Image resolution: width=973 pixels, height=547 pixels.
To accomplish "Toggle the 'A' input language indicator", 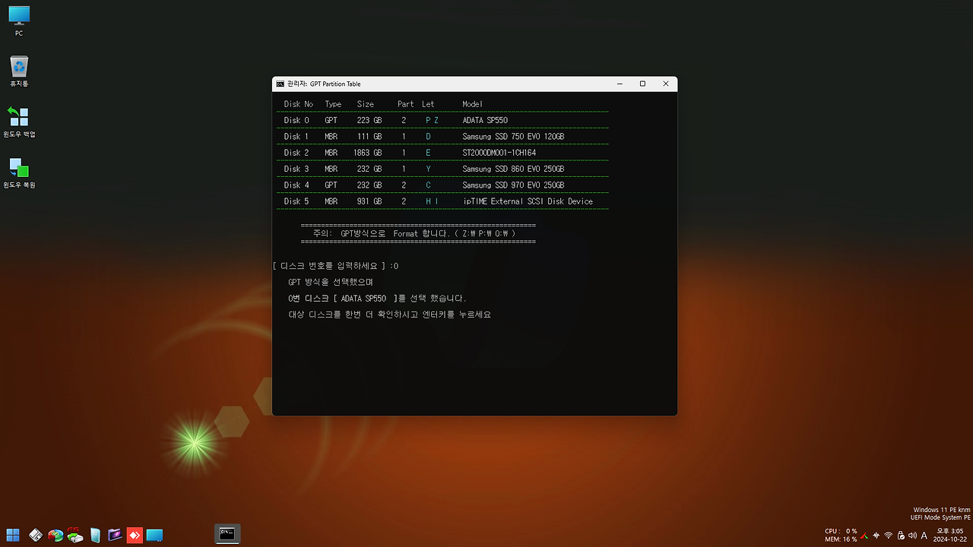I will click(x=924, y=535).
